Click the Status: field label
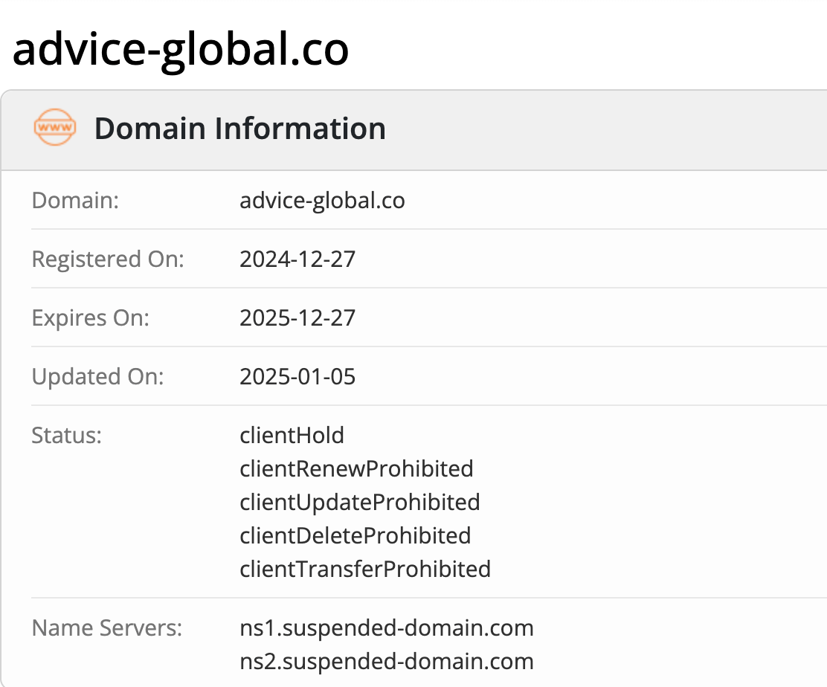The image size is (827, 687). pyautogui.click(x=66, y=436)
